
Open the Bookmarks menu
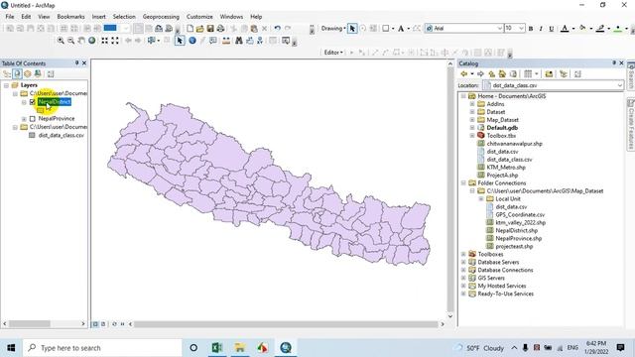pos(70,17)
